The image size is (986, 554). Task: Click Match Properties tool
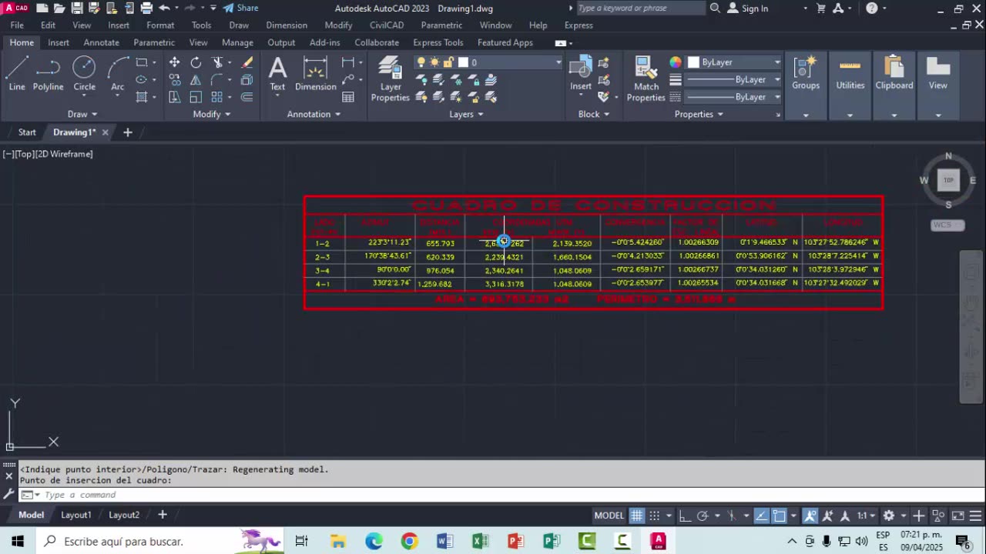coord(646,78)
